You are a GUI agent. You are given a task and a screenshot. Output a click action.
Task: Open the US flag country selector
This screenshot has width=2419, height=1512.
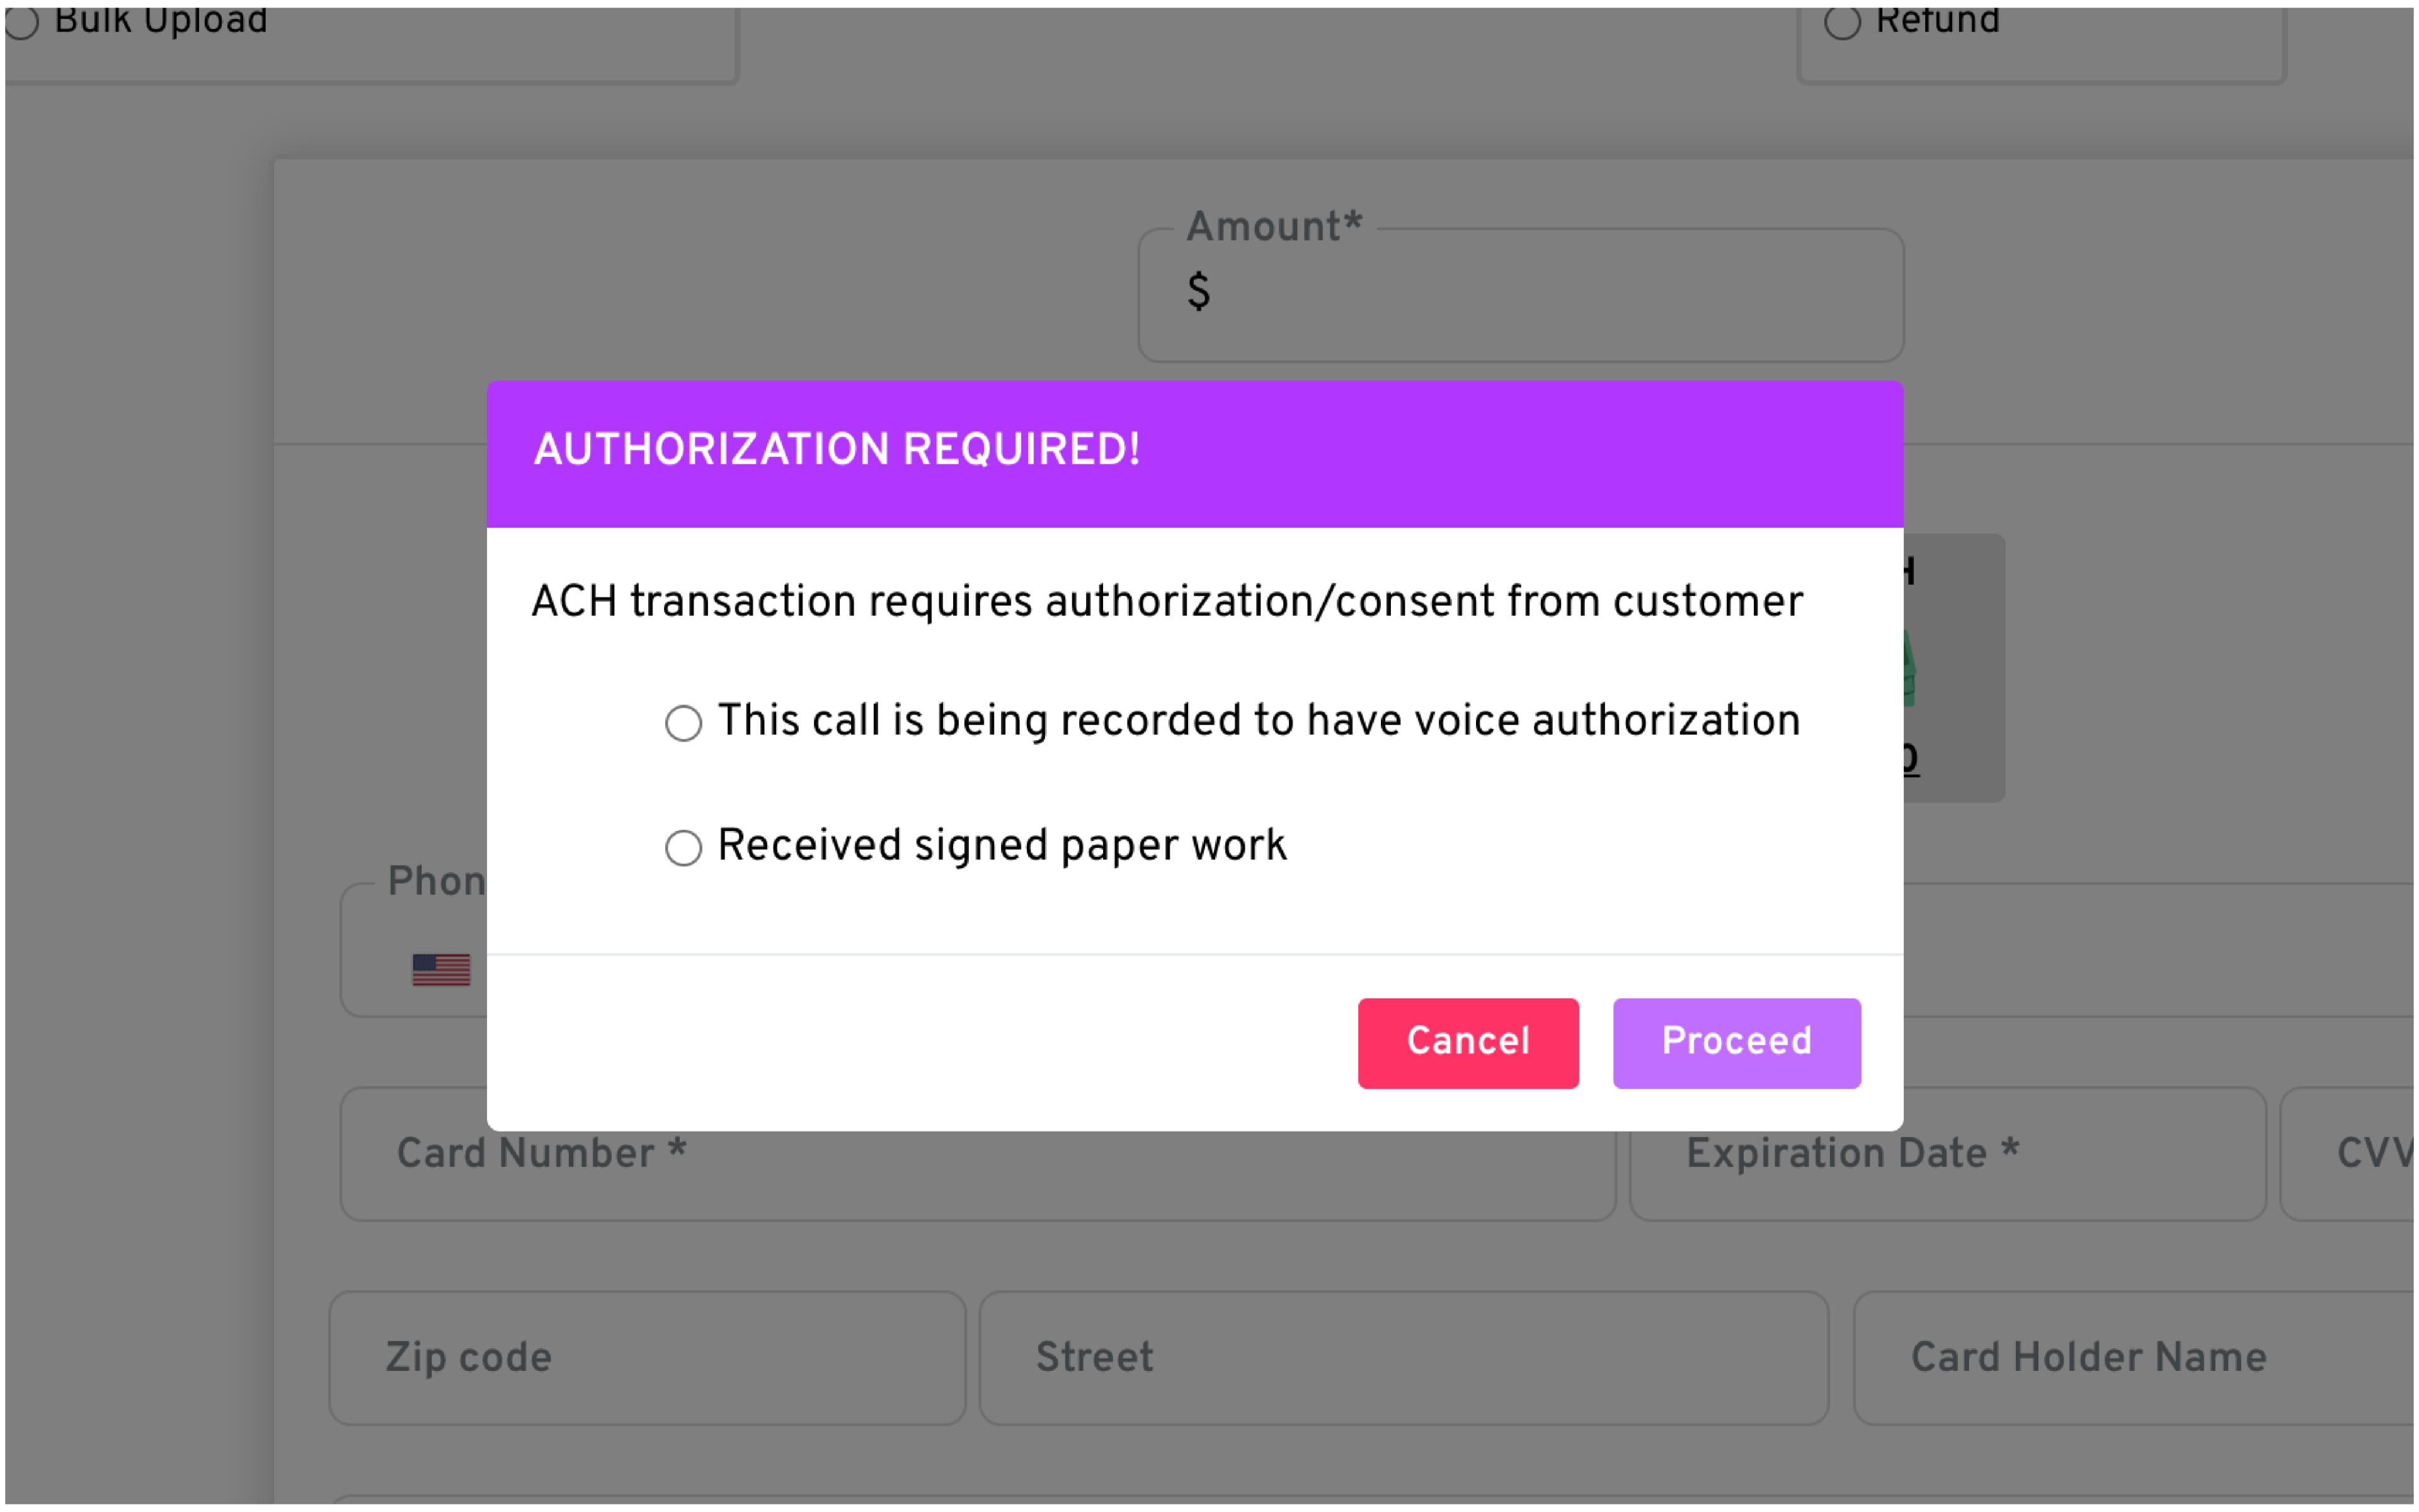click(441, 969)
